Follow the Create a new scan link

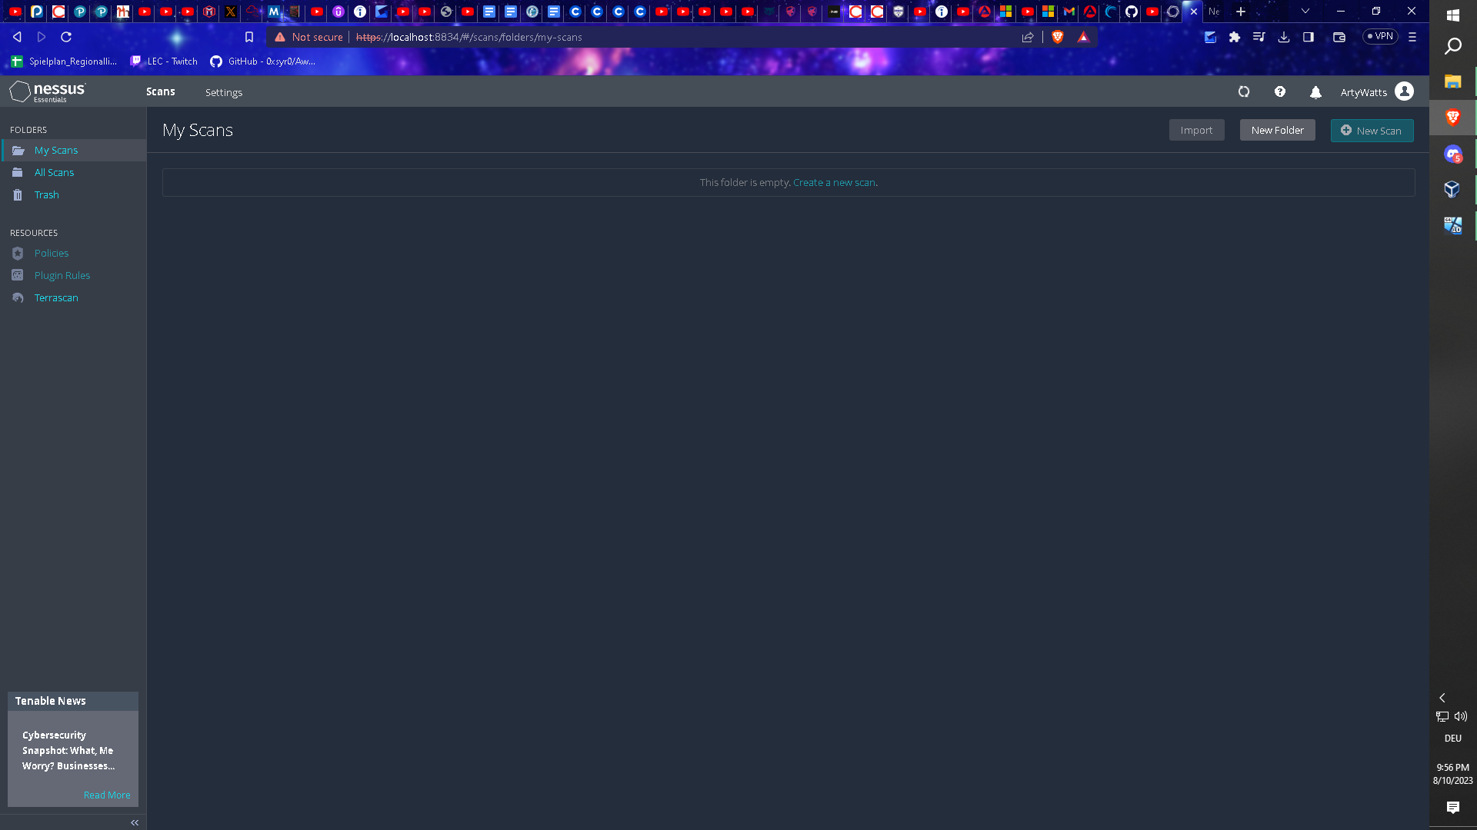click(x=834, y=183)
